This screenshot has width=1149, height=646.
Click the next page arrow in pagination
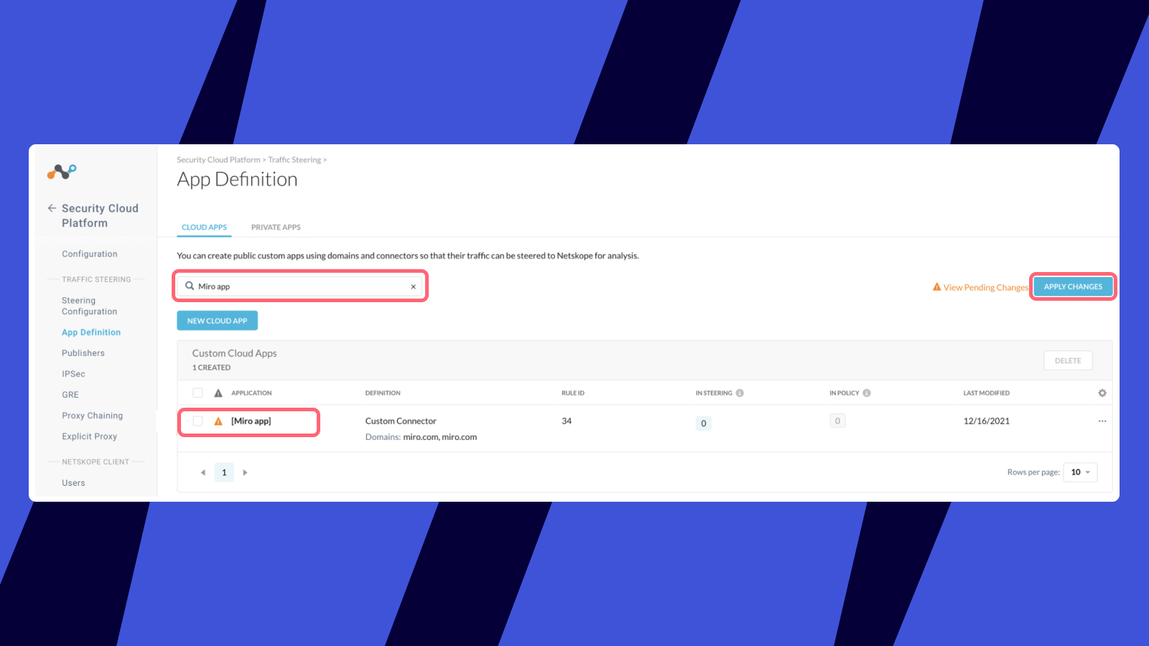[245, 472]
